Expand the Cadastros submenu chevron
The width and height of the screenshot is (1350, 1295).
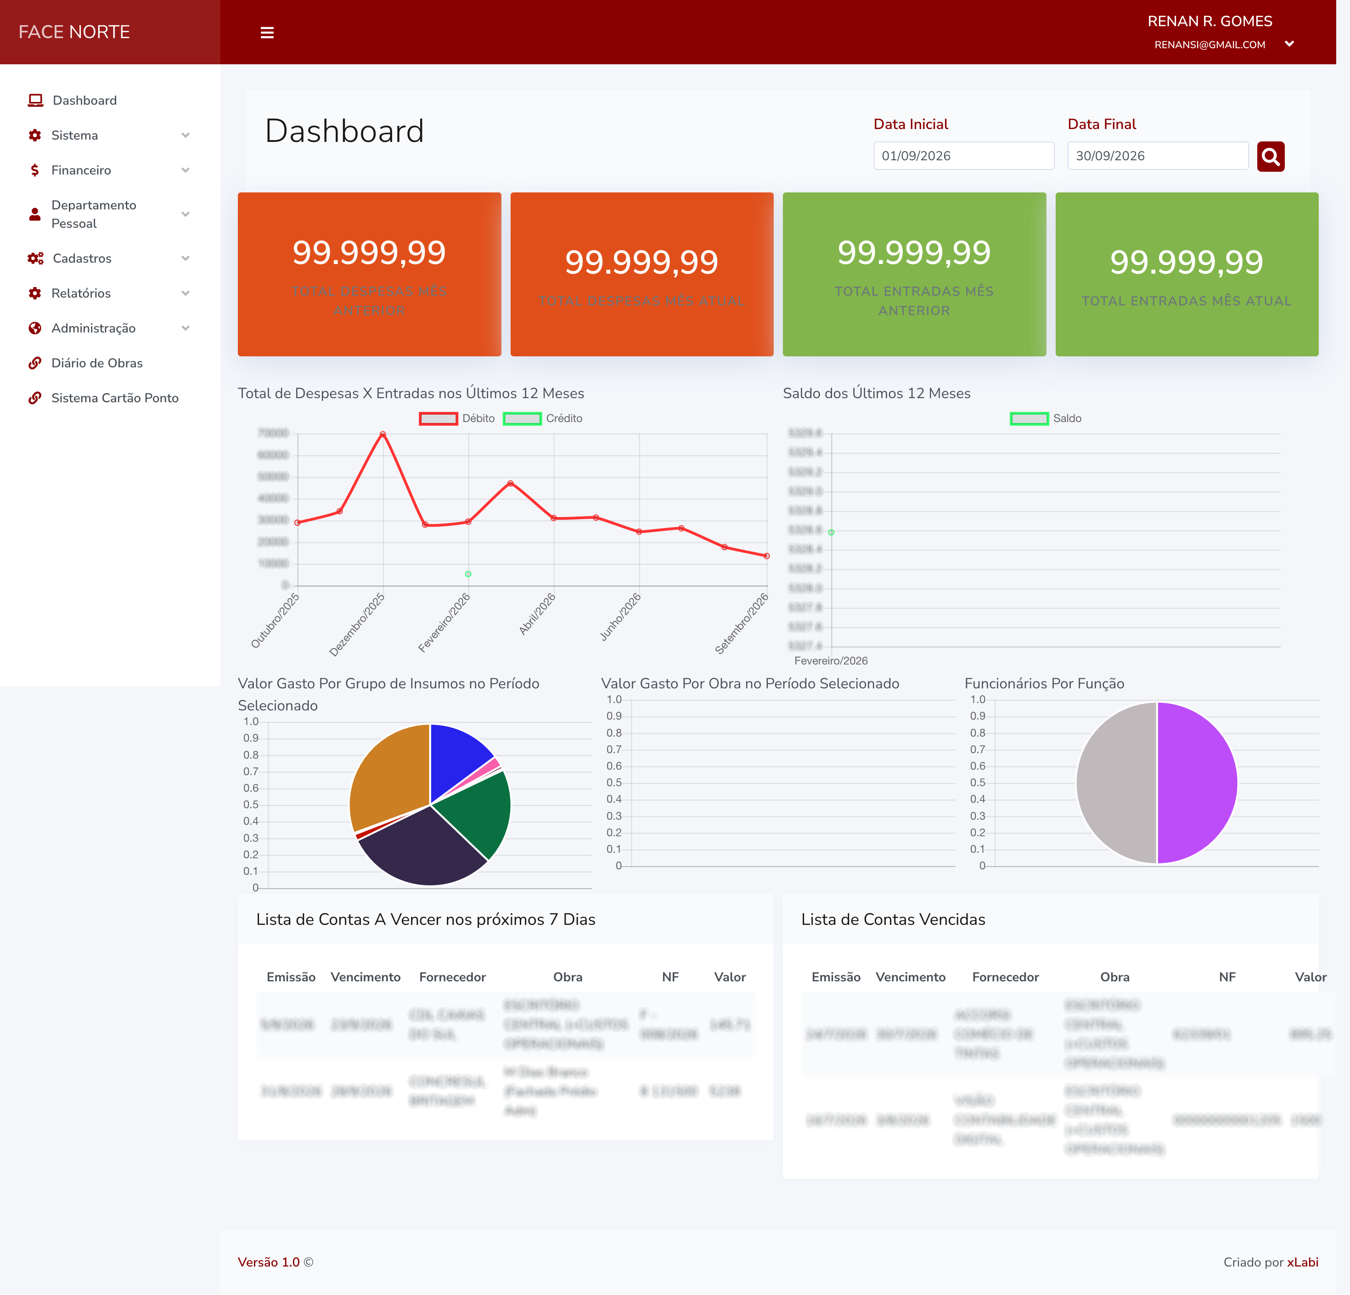point(186,258)
